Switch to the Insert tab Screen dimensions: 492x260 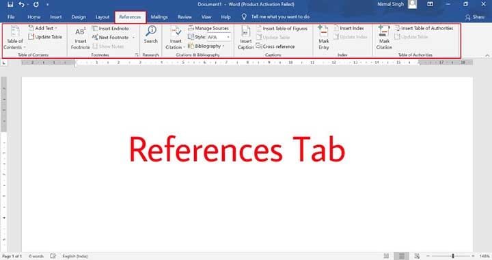pyautogui.click(x=56, y=17)
